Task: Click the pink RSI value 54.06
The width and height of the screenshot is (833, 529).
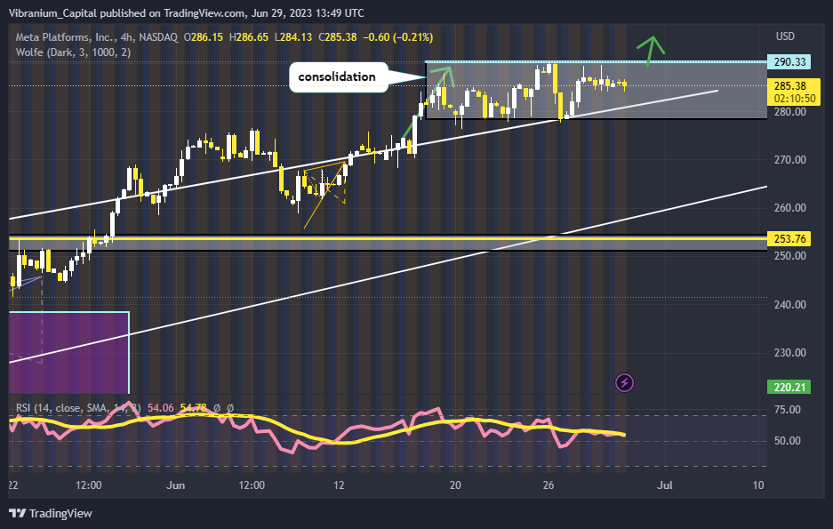Action: point(160,408)
